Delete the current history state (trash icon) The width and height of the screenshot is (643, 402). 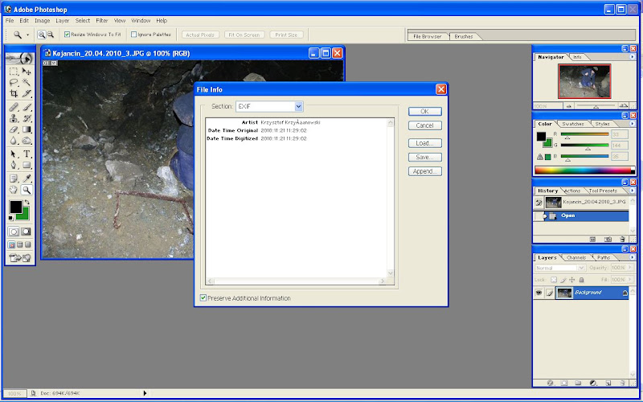[x=622, y=239]
